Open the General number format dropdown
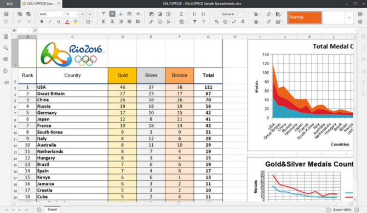Viewport: 367px width, 213px height. 229,14
